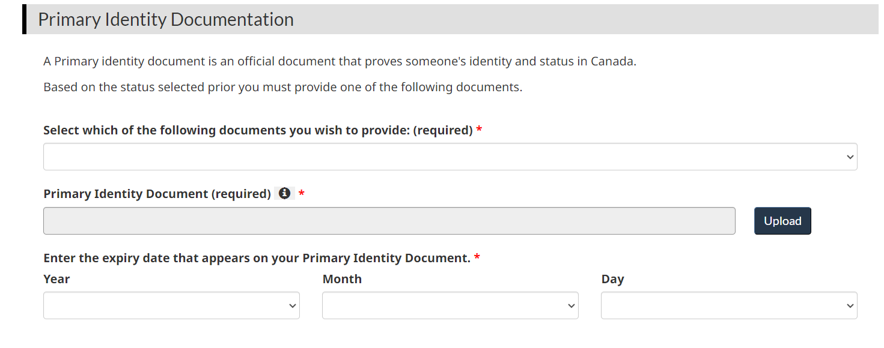Click the chevron arrow in the Day field
884x348 pixels.
click(850, 306)
